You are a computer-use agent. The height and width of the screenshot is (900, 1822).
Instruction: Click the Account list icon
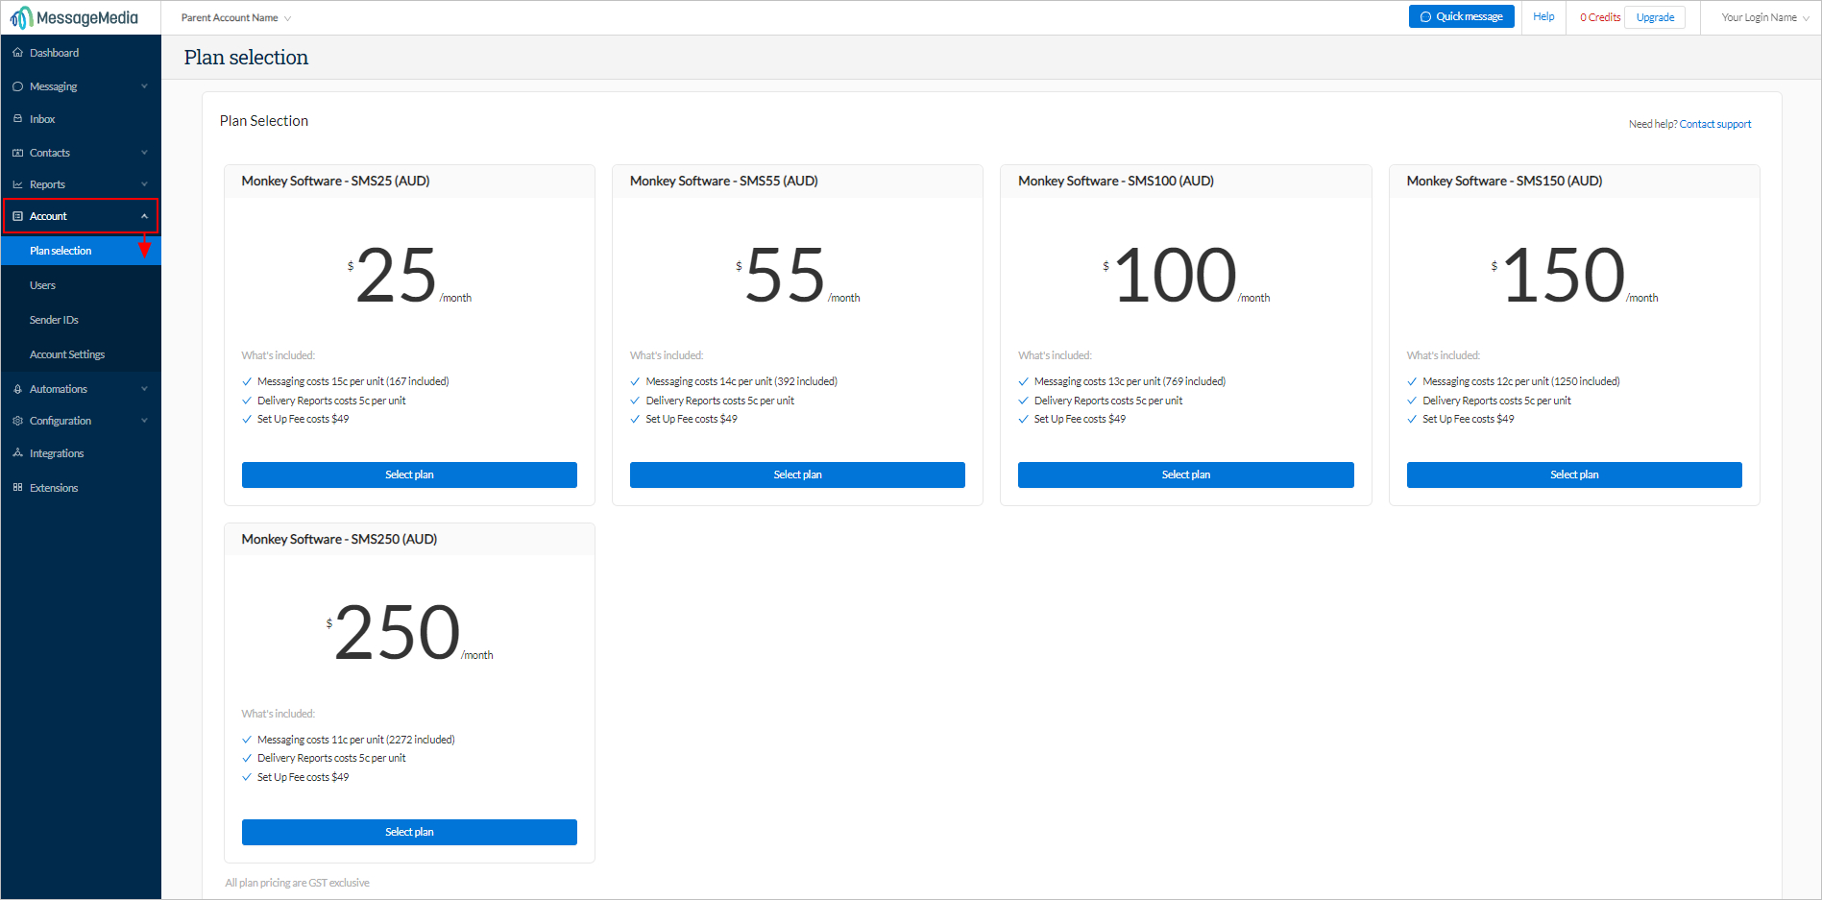17,216
